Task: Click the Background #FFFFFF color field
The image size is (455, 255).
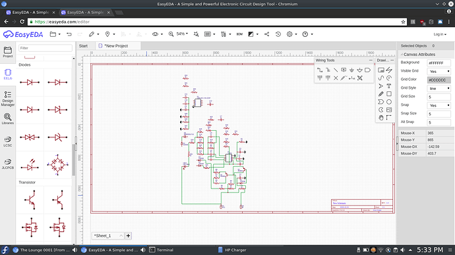Action: pos(439,62)
